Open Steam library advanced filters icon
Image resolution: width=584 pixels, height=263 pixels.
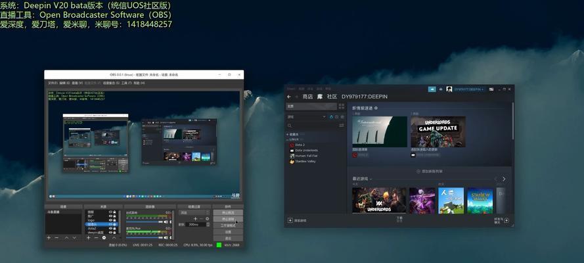coord(342,126)
